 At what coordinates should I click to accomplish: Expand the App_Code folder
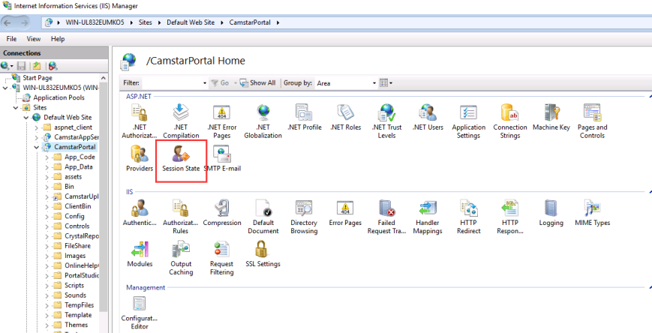pos(47,157)
